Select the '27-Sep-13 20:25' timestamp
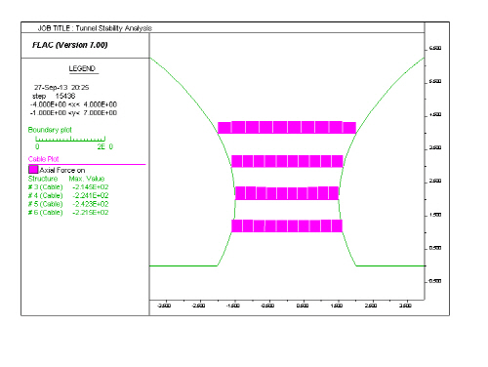 coord(61,87)
